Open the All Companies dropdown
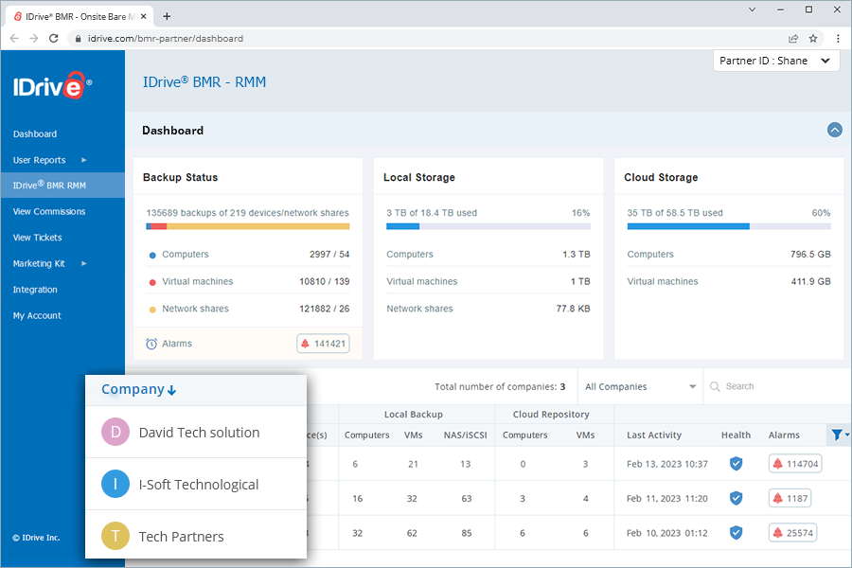Image resolution: width=852 pixels, height=568 pixels. [640, 386]
